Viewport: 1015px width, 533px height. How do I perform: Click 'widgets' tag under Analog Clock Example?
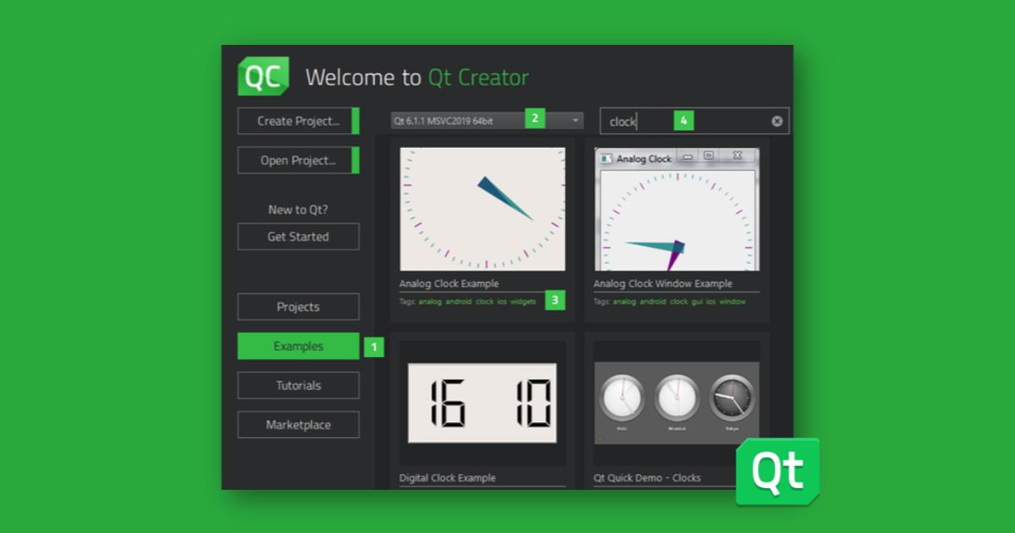[523, 301]
